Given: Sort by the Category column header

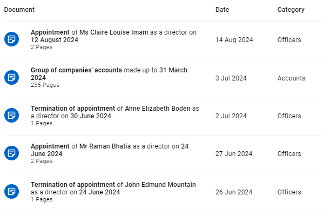Looking at the screenshot, I should [x=291, y=10].
